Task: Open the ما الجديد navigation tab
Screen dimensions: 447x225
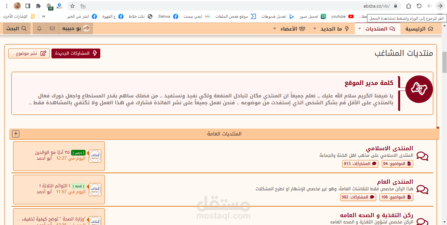Action: tap(335, 29)
